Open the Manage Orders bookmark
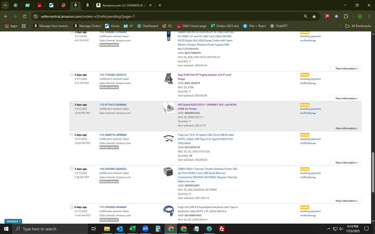 pos(87,26)
